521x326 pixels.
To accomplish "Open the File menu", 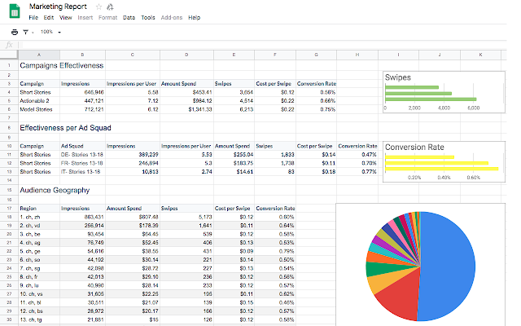I will pyautogui.click(x=33, y=18).
